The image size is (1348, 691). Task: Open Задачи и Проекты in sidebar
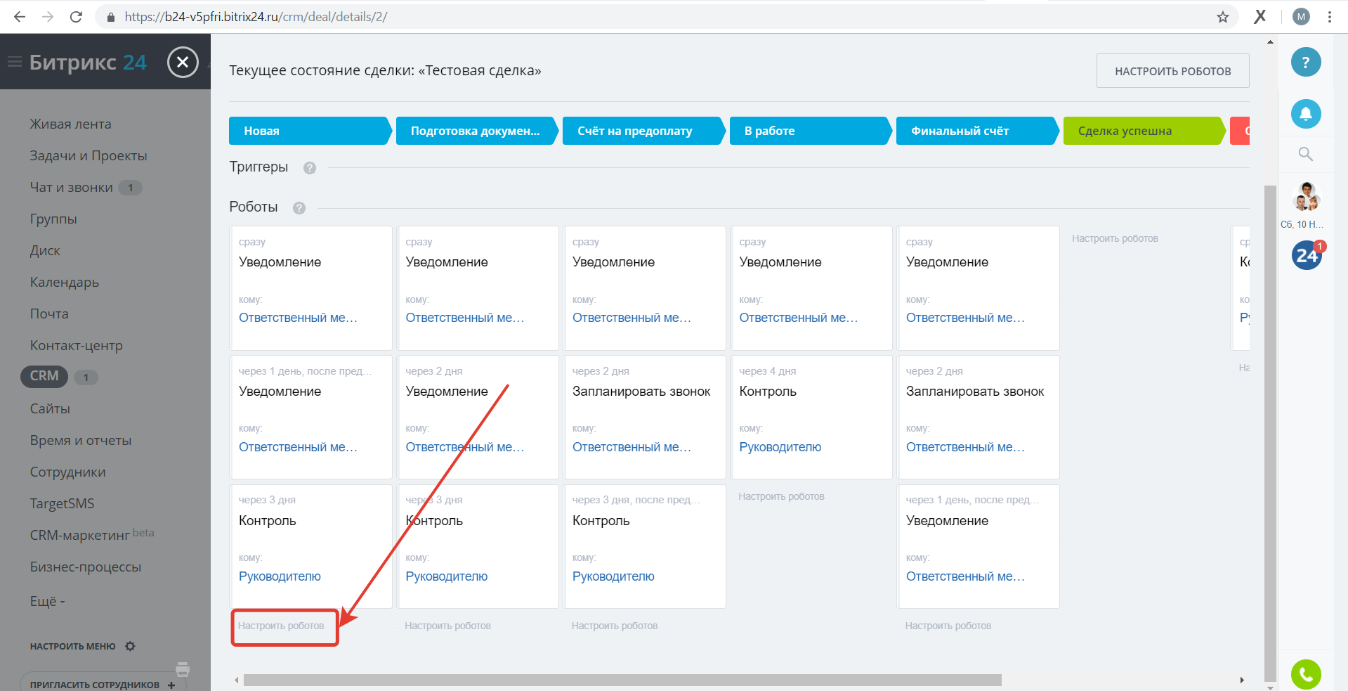point(89,155)
